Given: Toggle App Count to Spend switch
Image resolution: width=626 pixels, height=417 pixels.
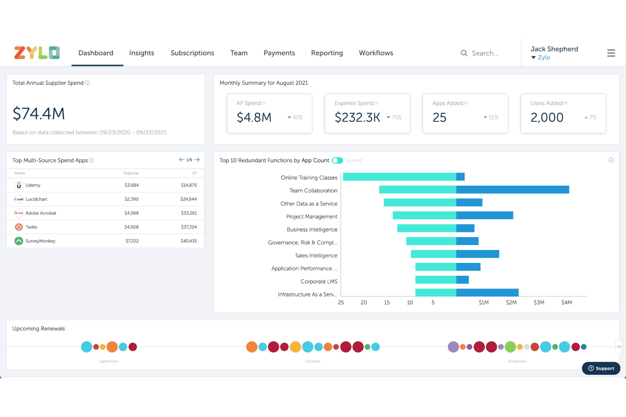Looking at the screenshot, I should (337, 161).
